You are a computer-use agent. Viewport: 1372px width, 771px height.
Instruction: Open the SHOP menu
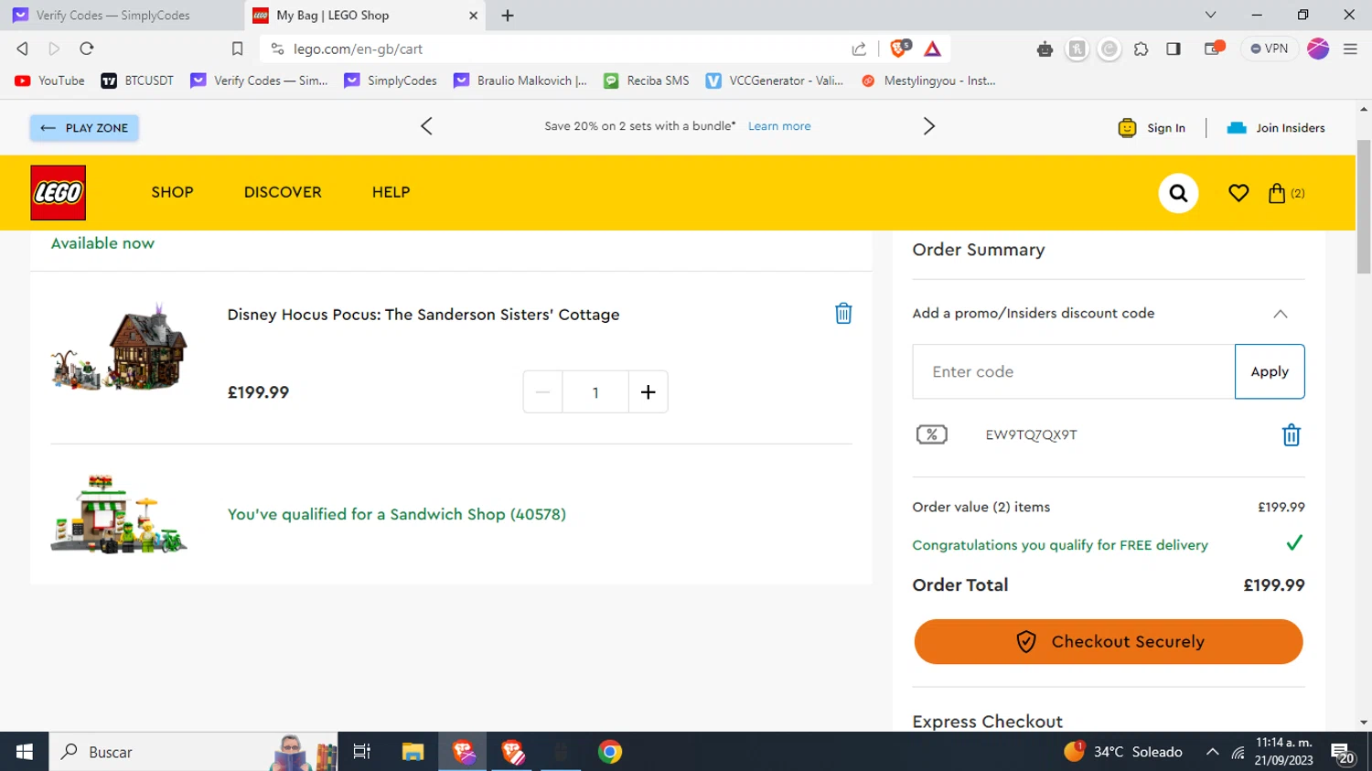172,192
